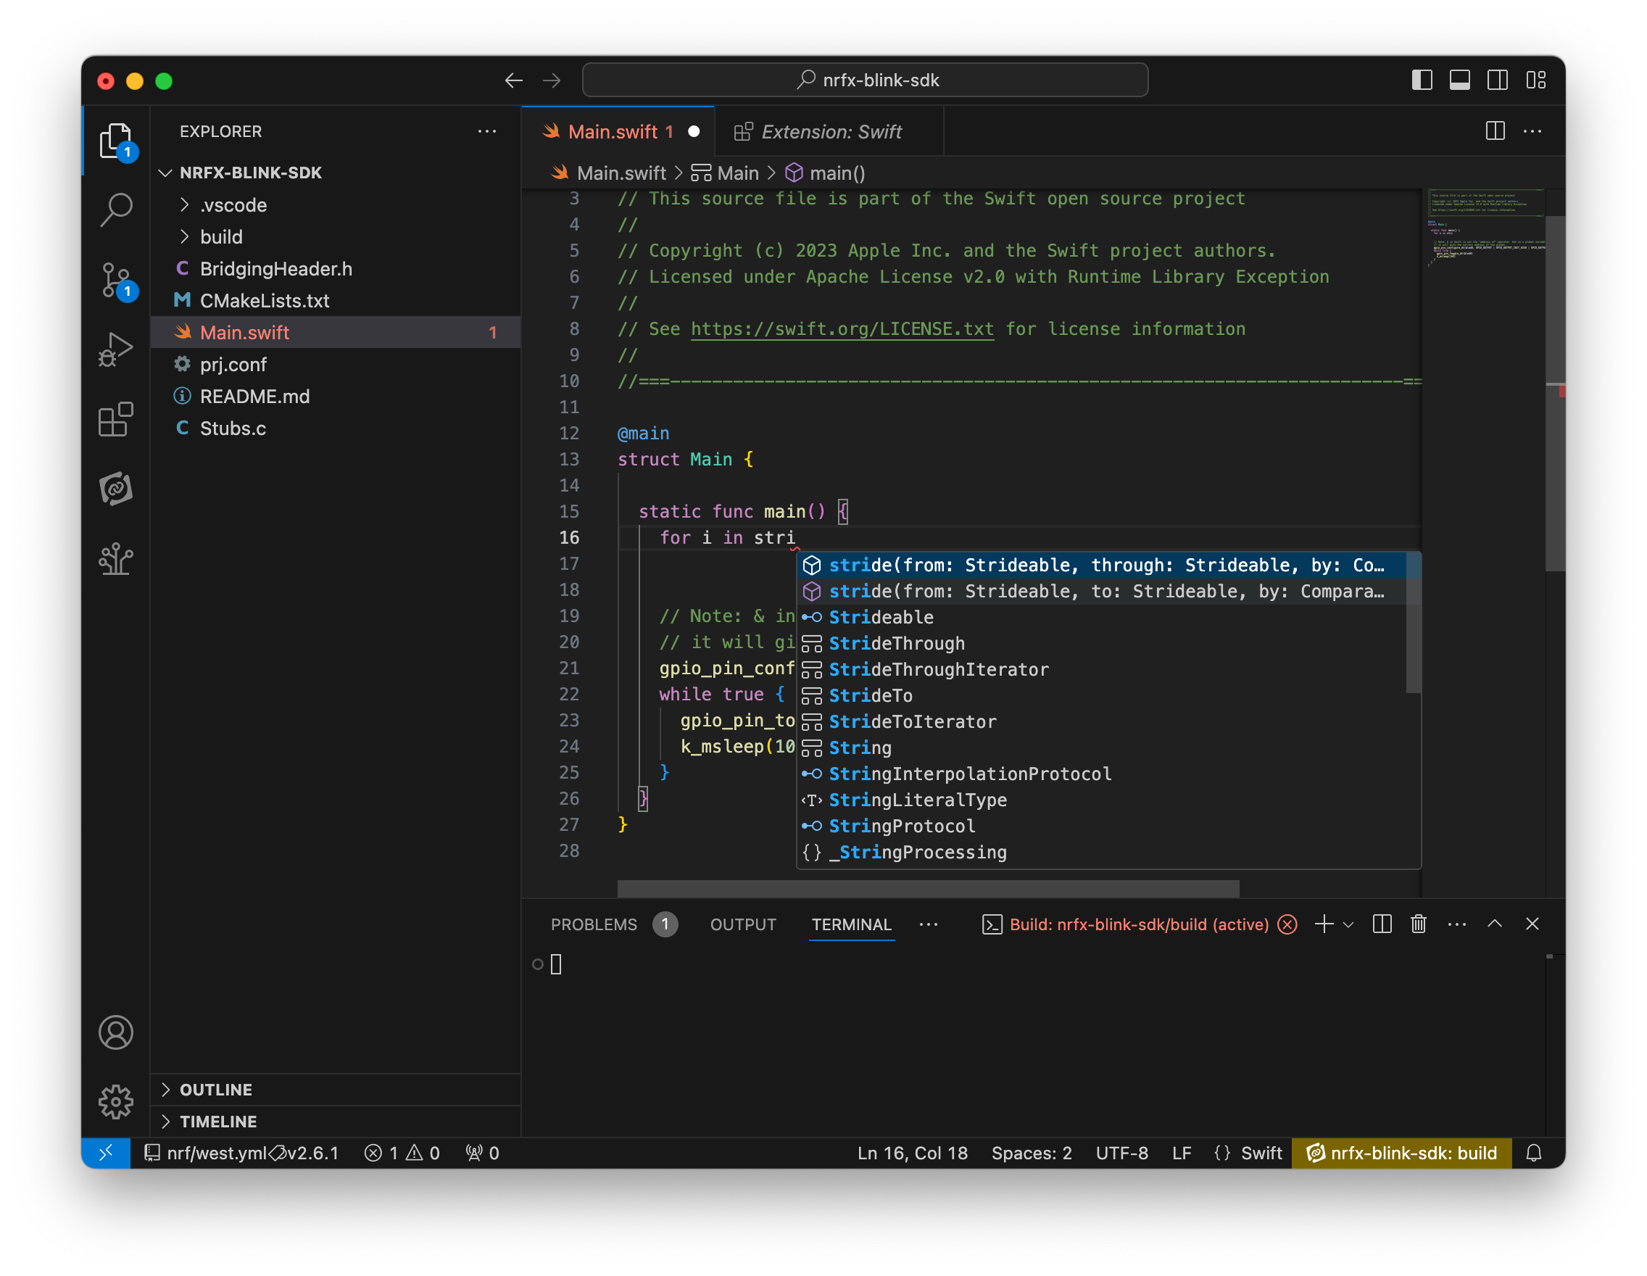This screenshot has height=1276, width=1647.
Task: Customize layout icon in title bar
Action: (x=1535, y=80)
